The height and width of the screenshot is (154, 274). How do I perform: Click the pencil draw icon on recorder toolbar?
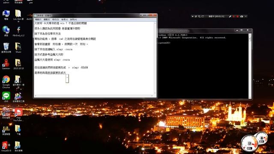tap(230, 16)
